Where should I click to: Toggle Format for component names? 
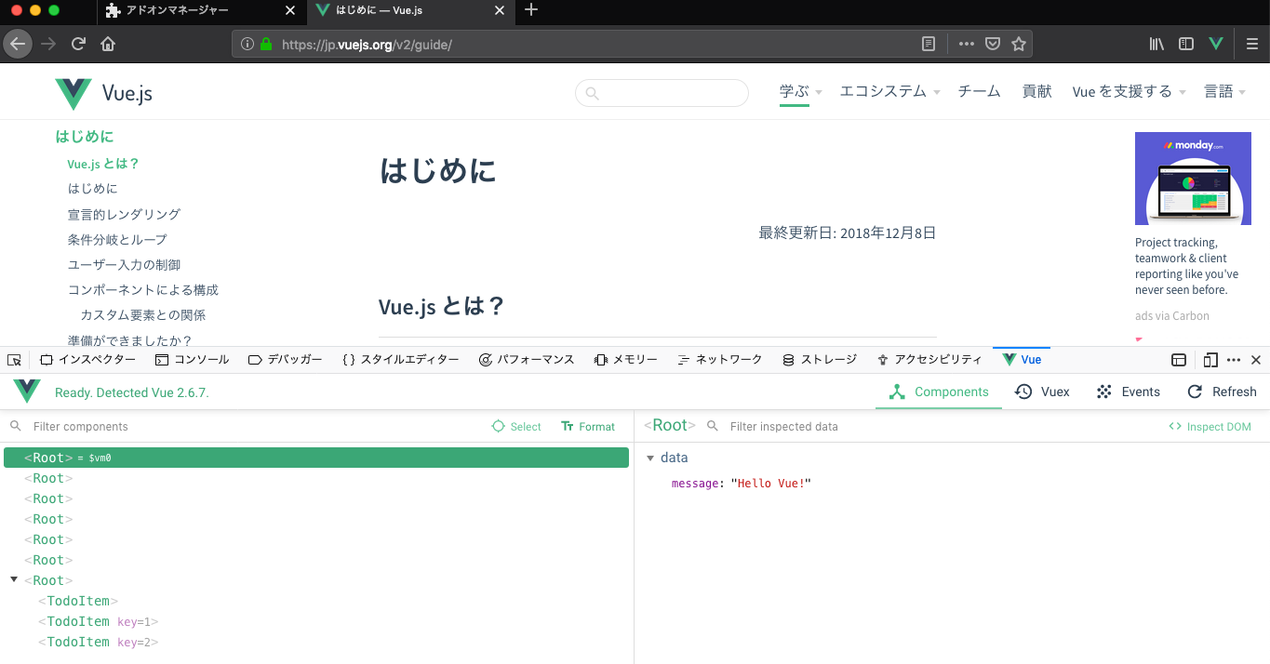pos(587,426)
